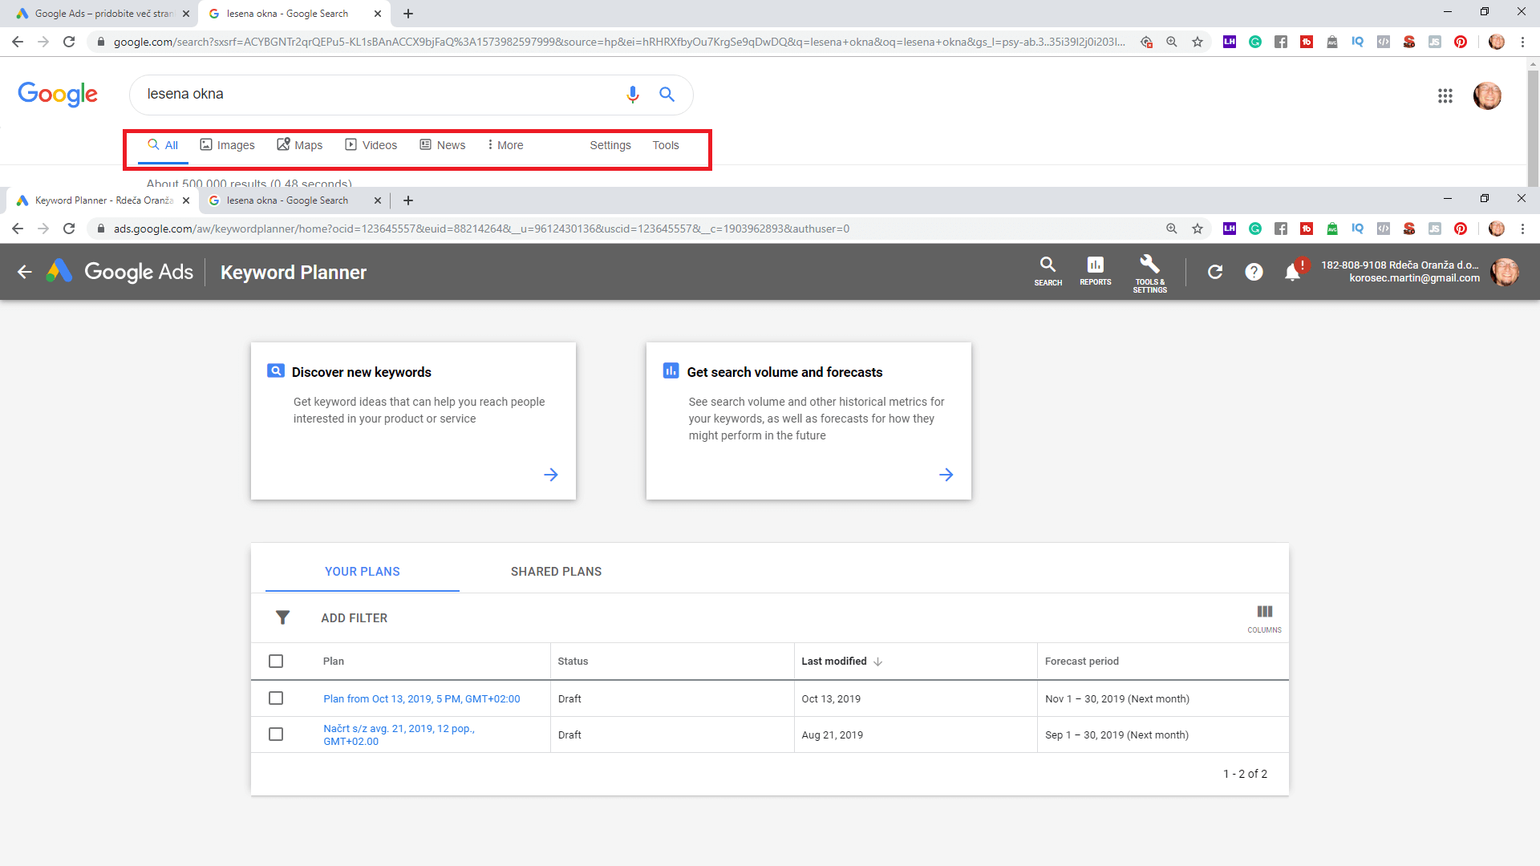Open the Help question mark icon
The height and width of the screenshot is (866, 1540).
(1254, 272)
